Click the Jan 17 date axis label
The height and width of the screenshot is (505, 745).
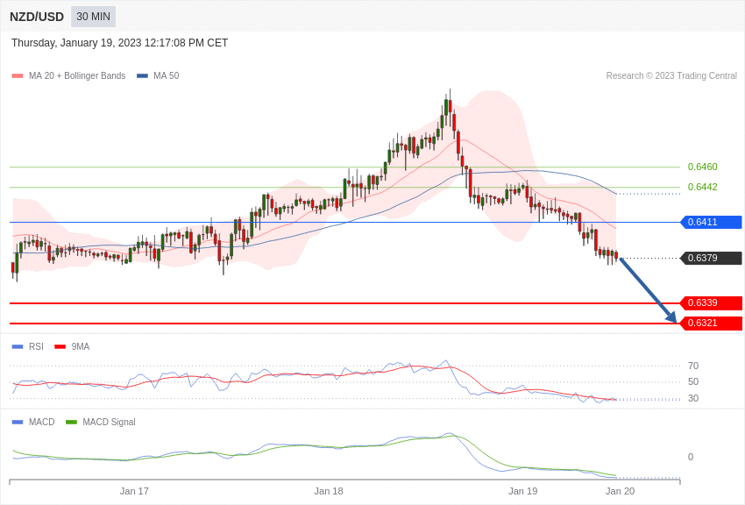point(134,491)
